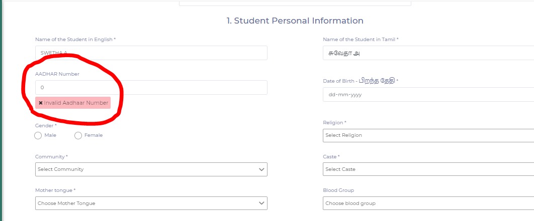Select the Female gender radio button
This screenshot has width=534, height=221.
[78, 135]
